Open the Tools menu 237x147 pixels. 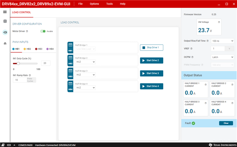point(110,4)
